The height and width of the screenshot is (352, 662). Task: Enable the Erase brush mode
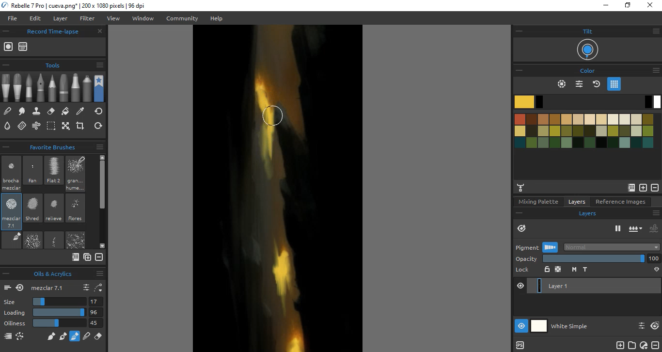pos(98,336)
